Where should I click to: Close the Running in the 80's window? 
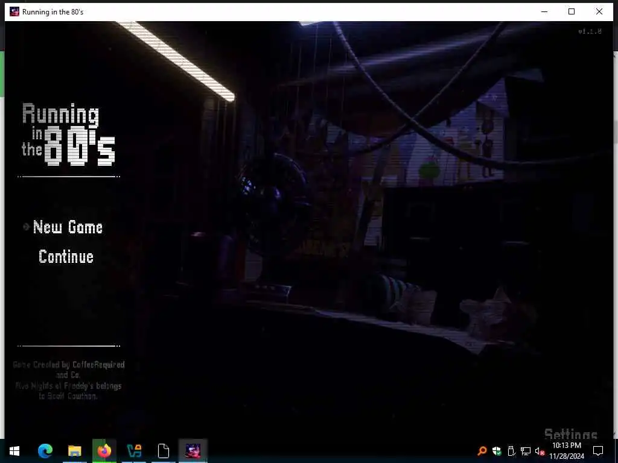599,12
